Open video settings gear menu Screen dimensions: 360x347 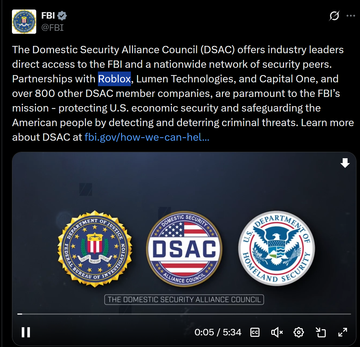coord(299,332)
